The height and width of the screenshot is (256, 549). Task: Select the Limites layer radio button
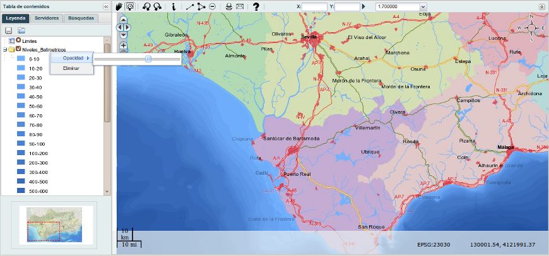coord(18,40)
